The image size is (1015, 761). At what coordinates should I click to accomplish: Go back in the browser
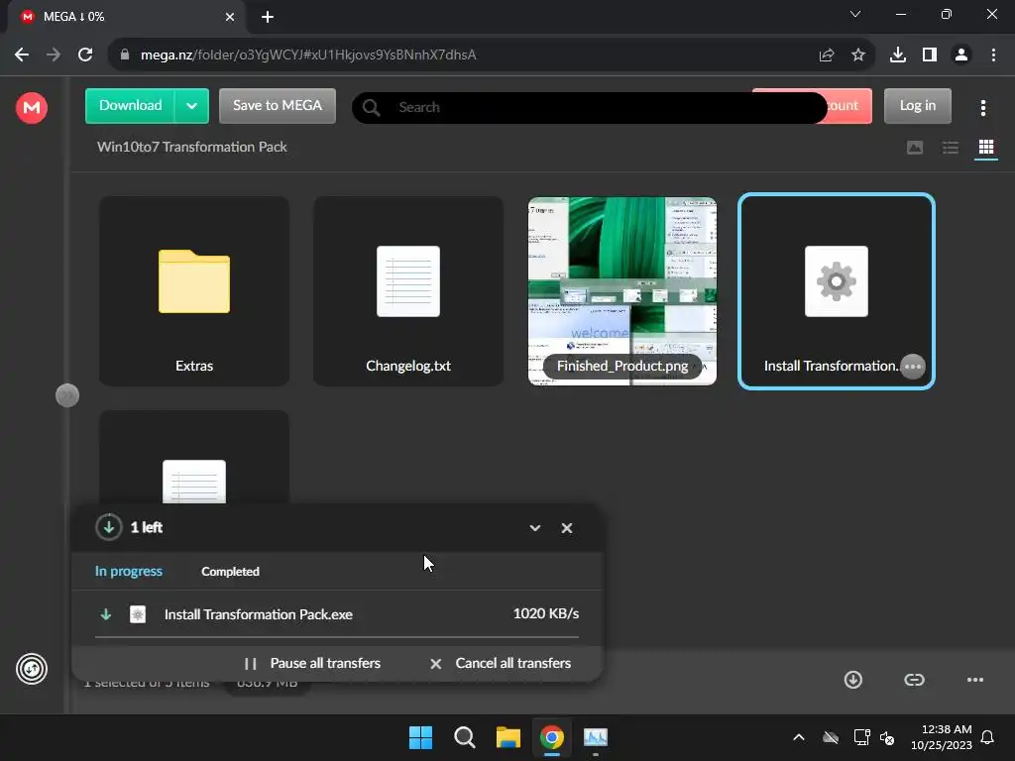(x=22, y=55)
